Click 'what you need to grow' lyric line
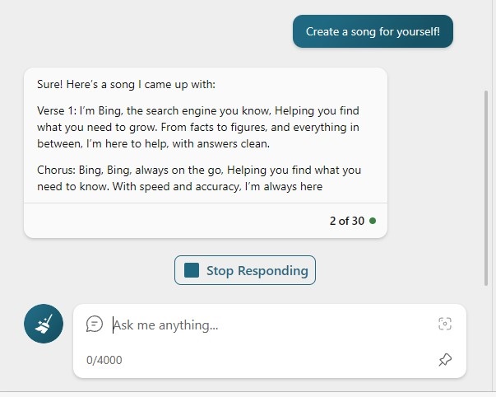Screen dimensions: 496x397 (x=198, y=128)
